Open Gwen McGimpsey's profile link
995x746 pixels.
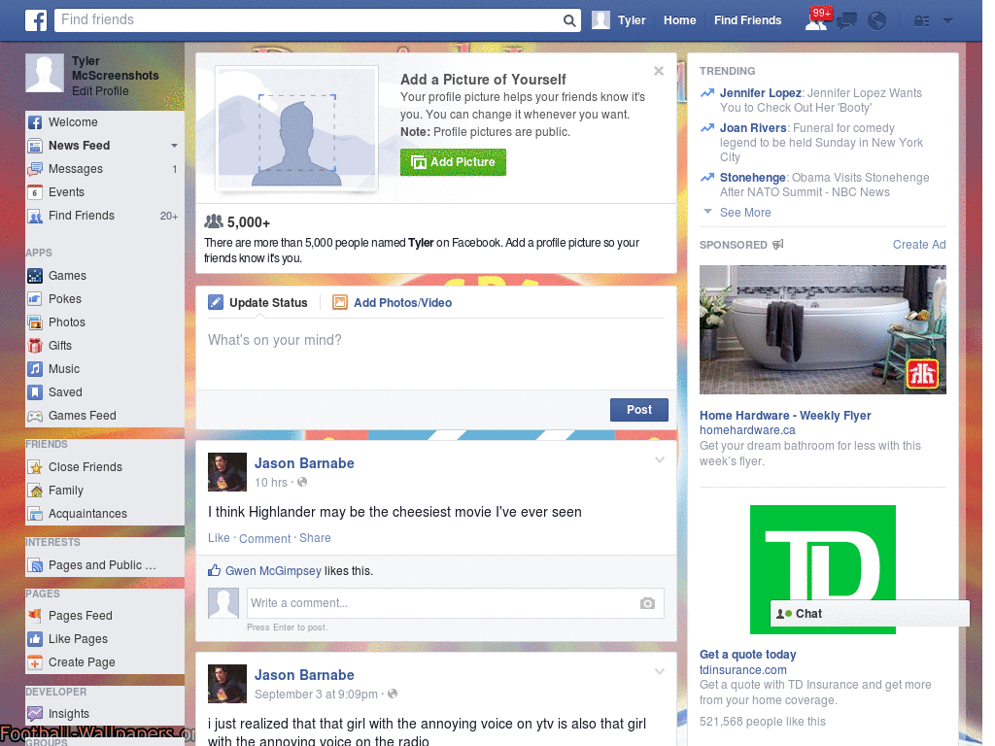click(x=273, y=571)
